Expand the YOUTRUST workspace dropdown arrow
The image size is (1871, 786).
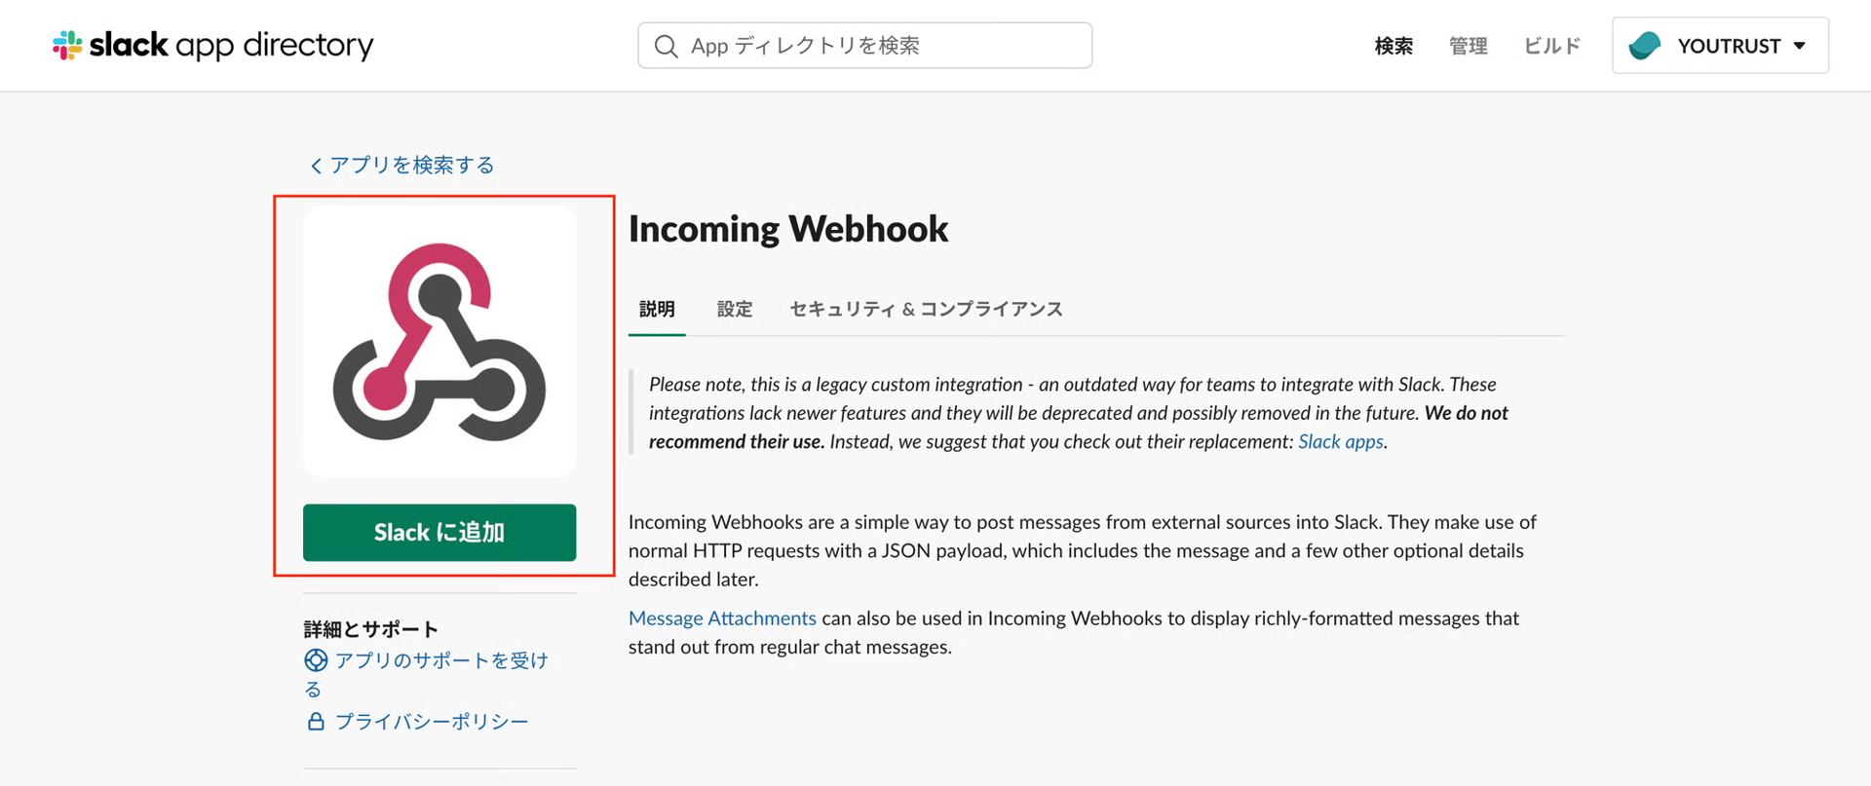[1799, 46]
